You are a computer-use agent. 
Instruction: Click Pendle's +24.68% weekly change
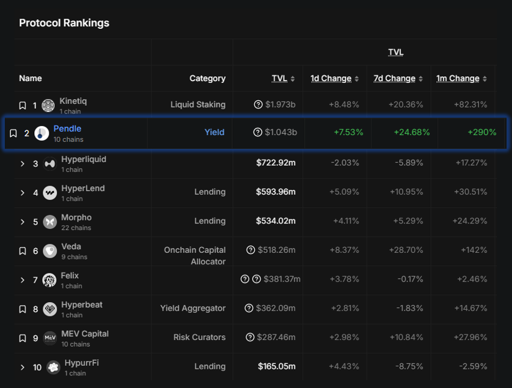coord(412,132)
